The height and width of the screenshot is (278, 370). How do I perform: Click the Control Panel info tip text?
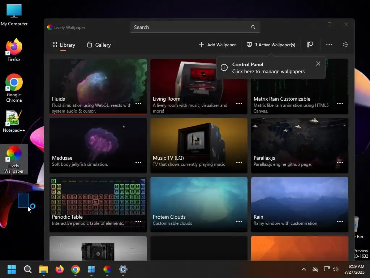click(x=268, y=68)
